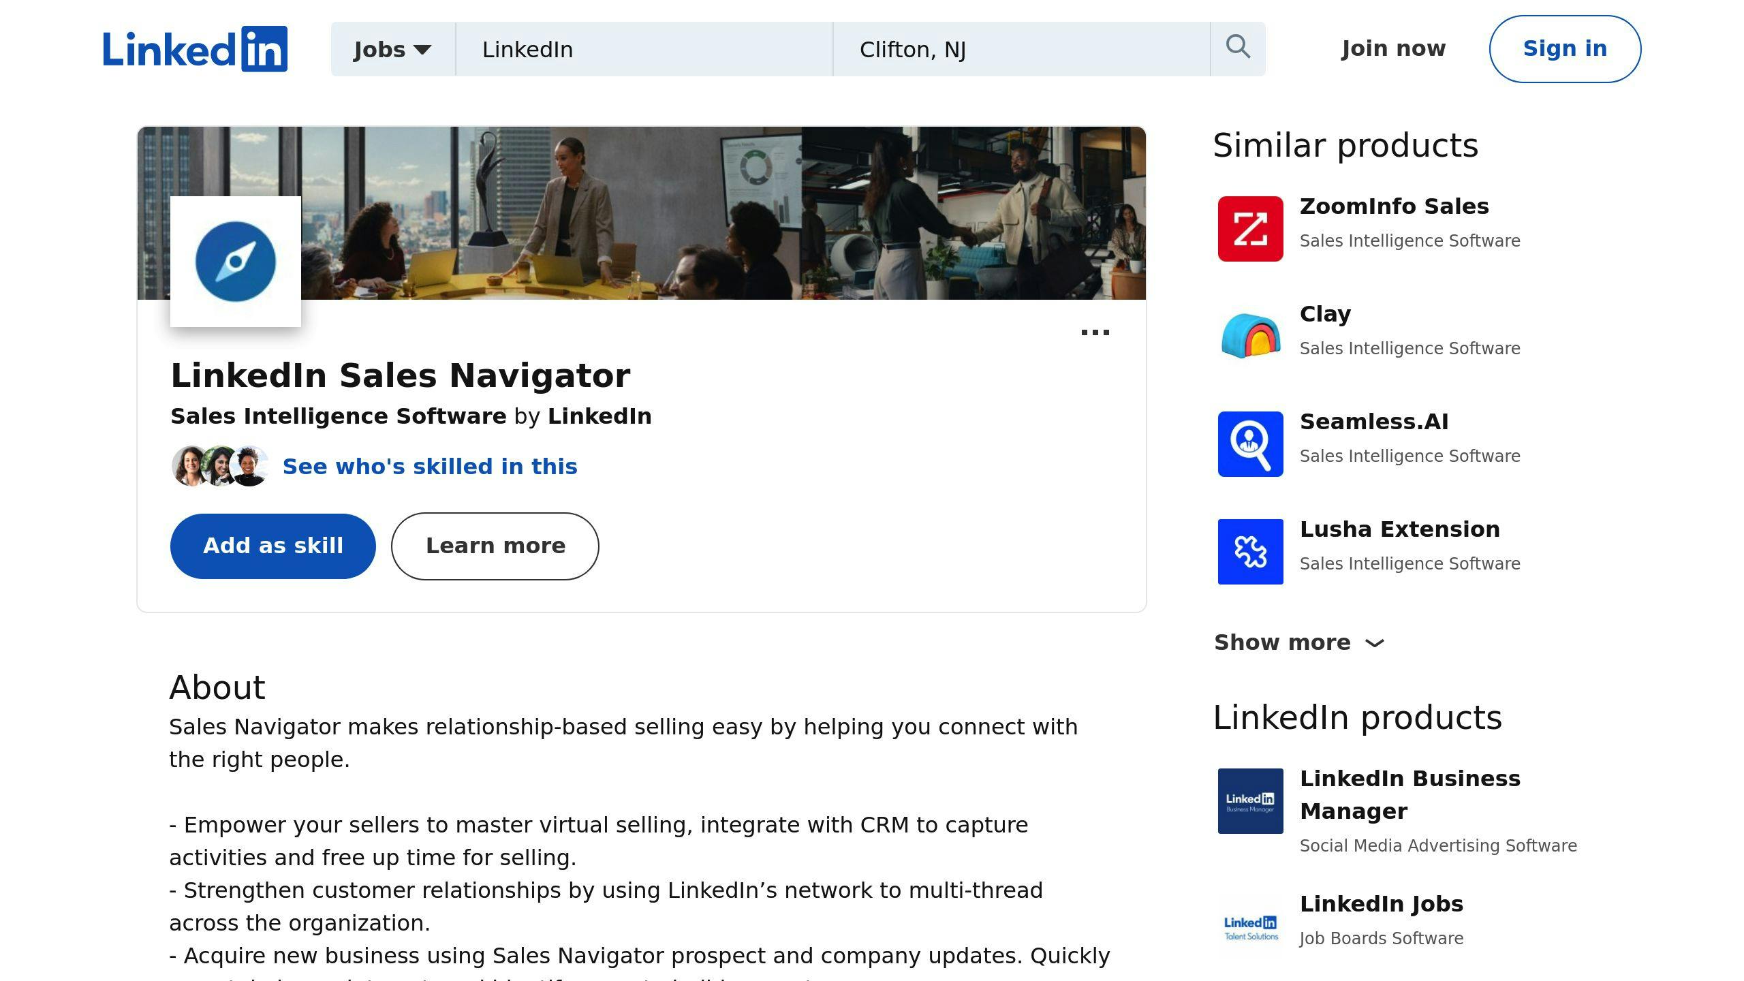The height and width of the screenshot is (981, 1744).
Task: Click the Add as skill button
Action: pos(273,545)
